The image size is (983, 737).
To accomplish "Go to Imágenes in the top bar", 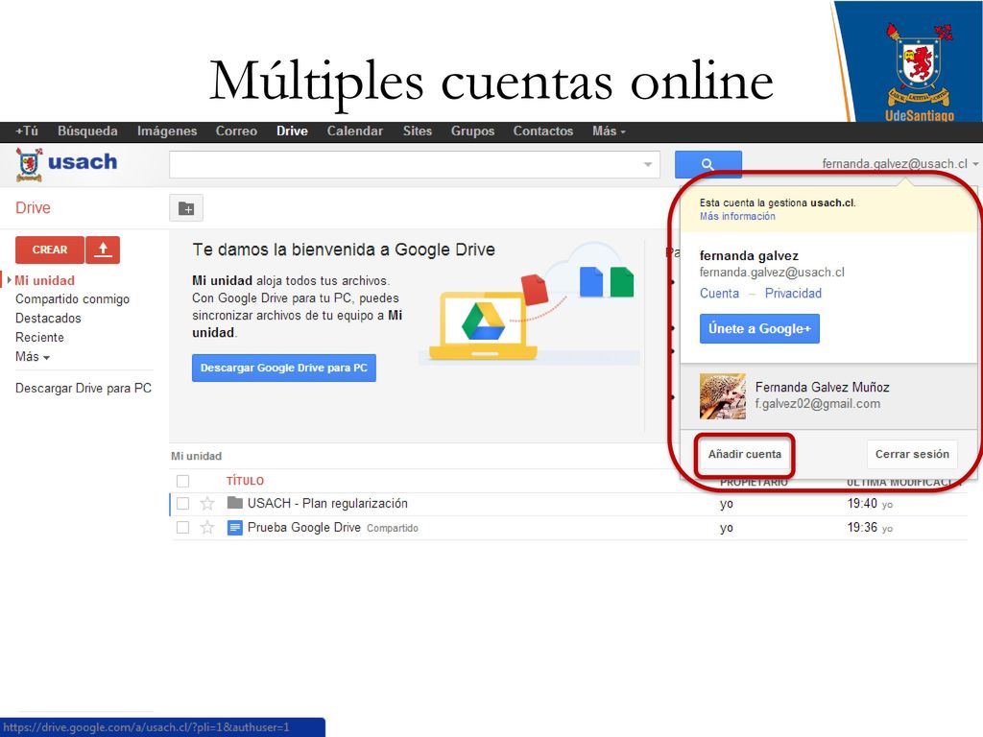I will (x=167, y=131).
